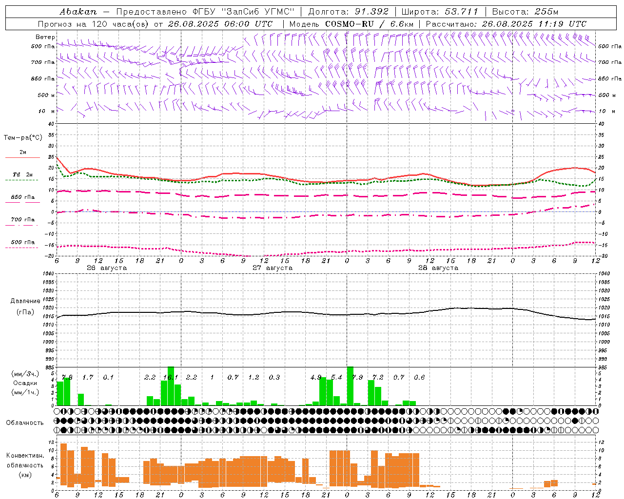
Task: Click the "5.4" three-hour precipitation value
Action: point(336,377)
